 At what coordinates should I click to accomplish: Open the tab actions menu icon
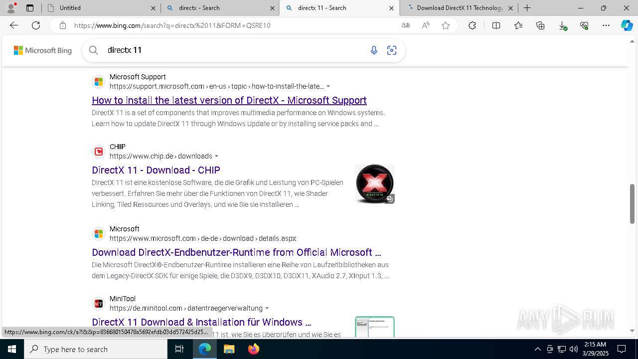[30, 8]
